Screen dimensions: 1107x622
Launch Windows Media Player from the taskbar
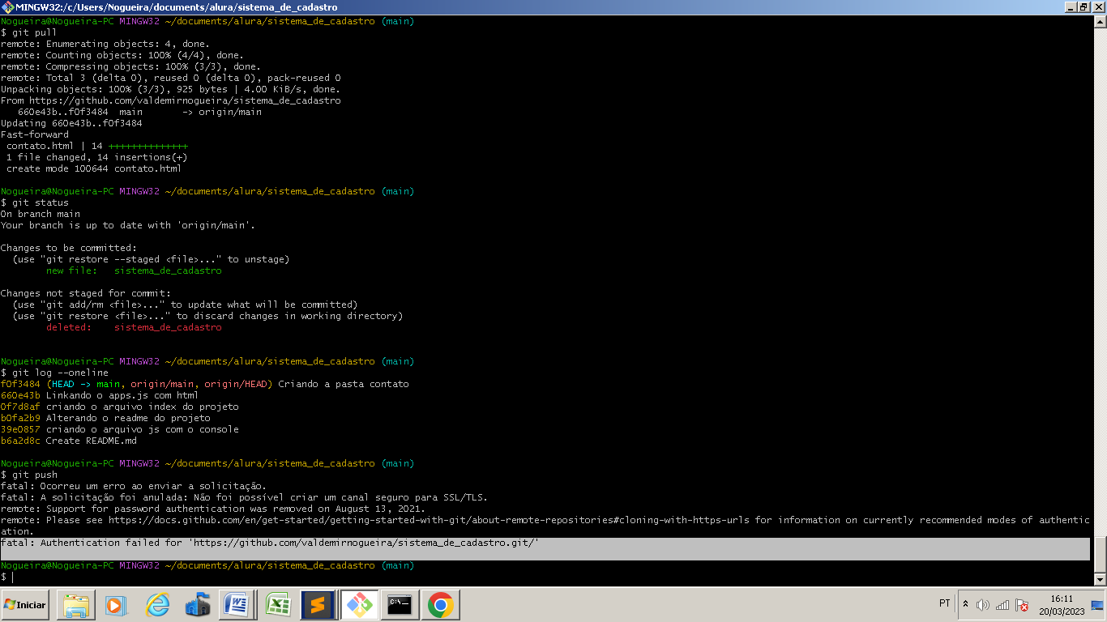(115, 605)
